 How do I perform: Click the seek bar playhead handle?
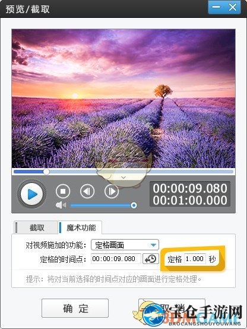(46, 172)
